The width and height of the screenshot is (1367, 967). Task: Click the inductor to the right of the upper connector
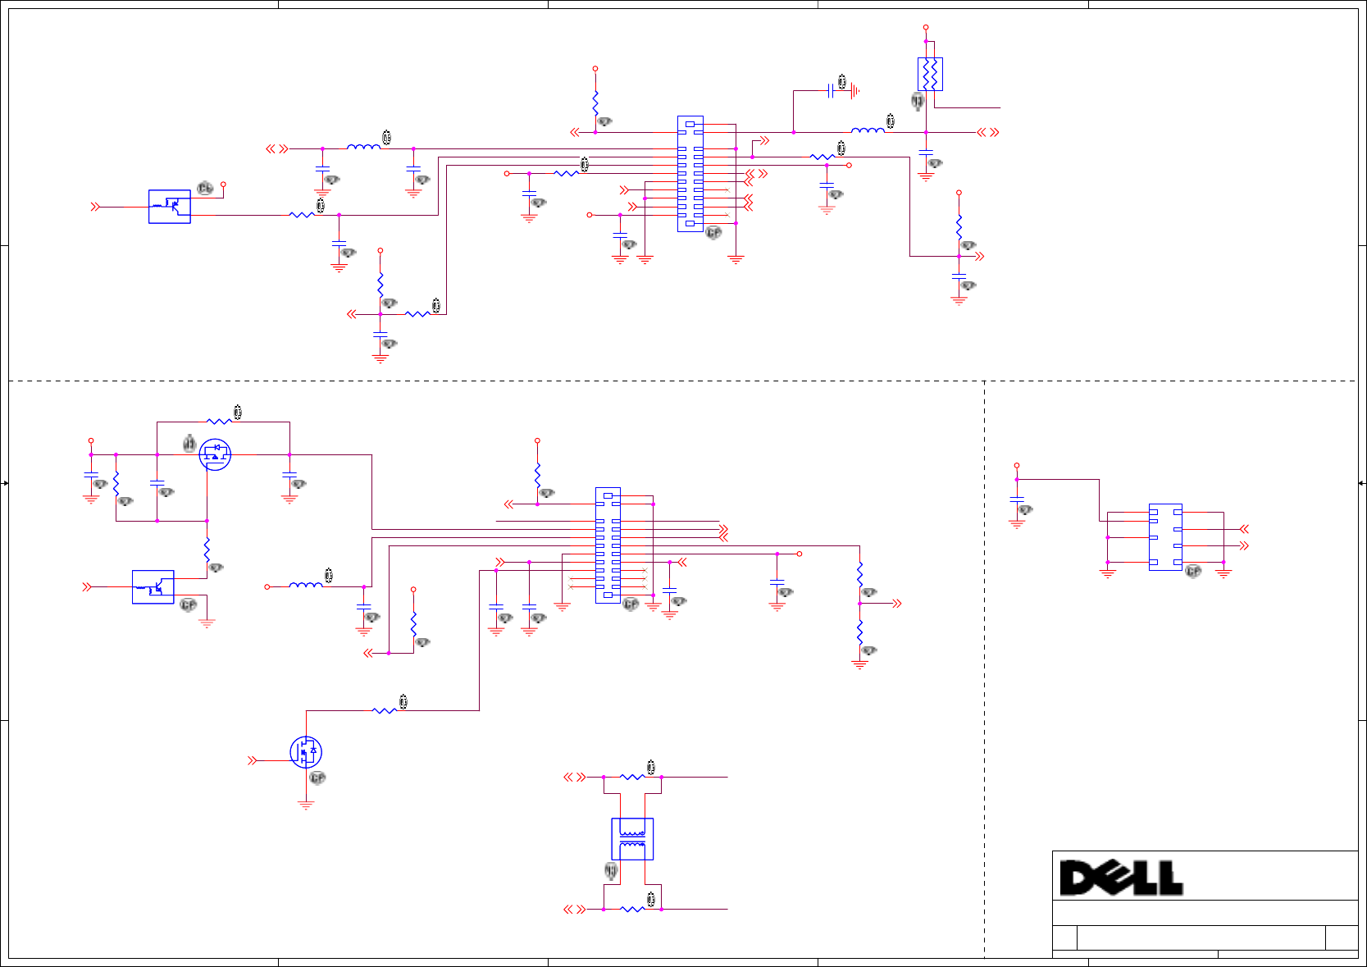pos(868,130)
